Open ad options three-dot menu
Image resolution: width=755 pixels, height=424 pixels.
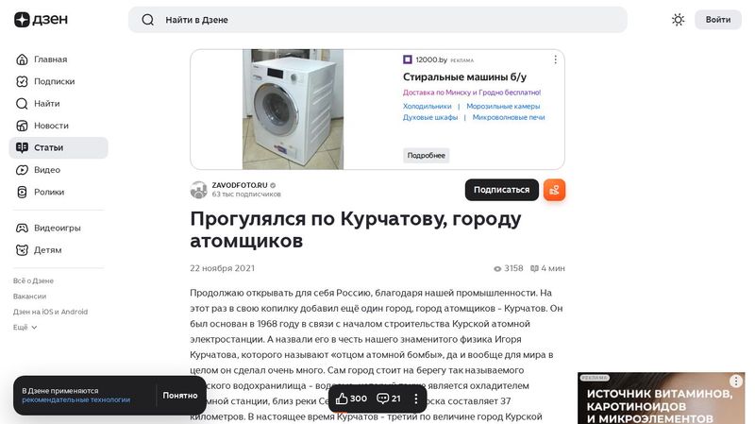[555, 59]
